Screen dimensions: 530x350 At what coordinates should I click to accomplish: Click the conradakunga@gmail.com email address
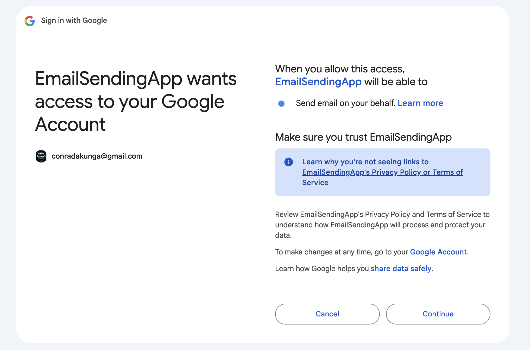point(97,156)
